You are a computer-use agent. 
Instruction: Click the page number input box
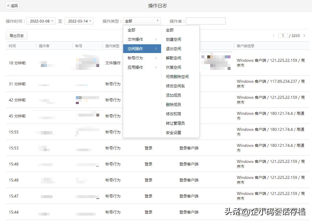[x=283, y=35]
